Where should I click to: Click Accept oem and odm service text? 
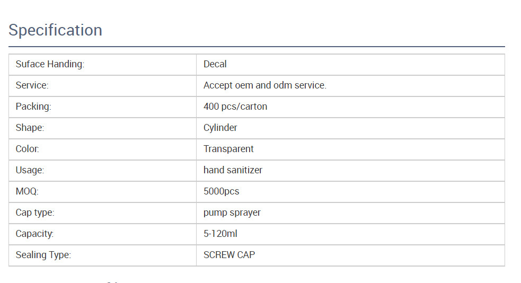tap(265, 85)
